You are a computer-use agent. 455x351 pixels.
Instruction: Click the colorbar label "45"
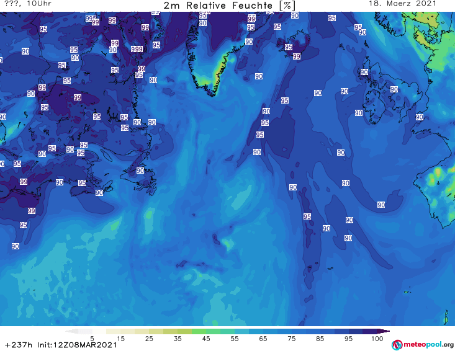(206, 339)
